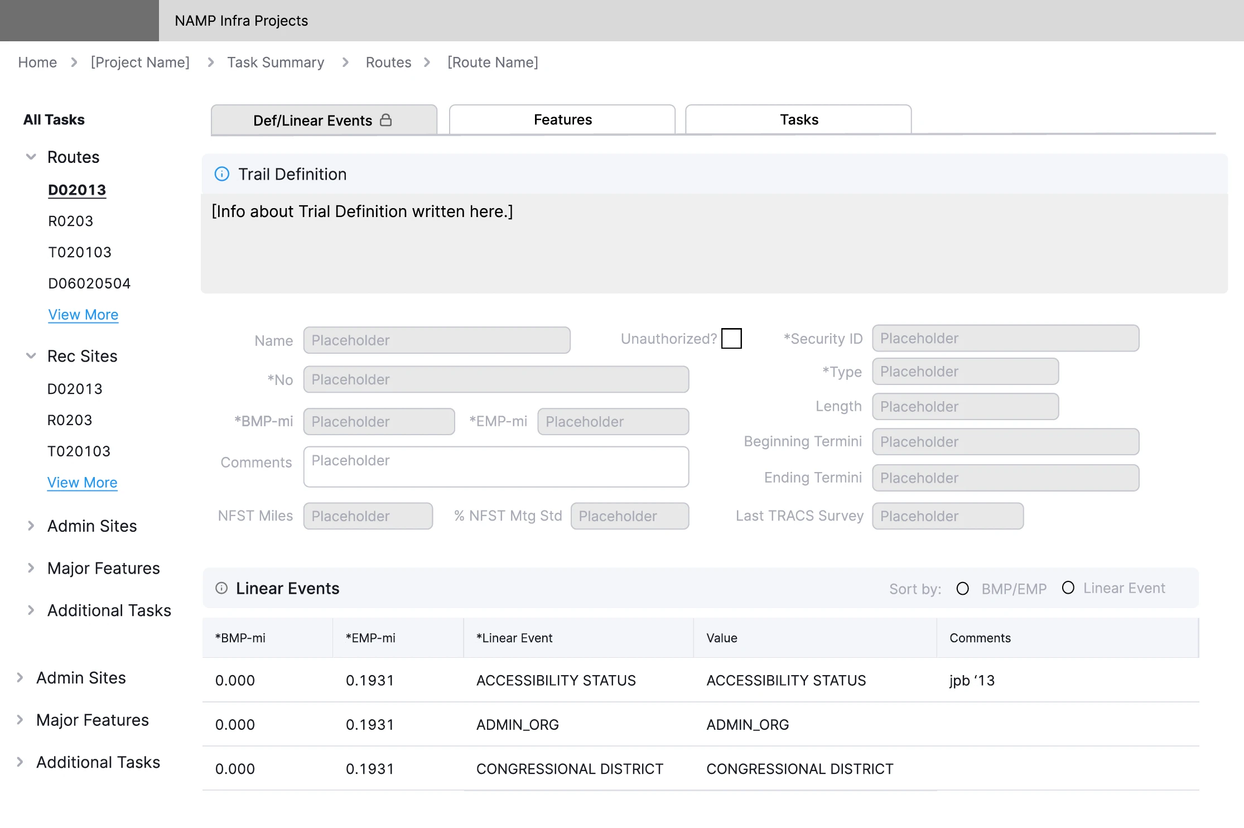
Task: Open the Tasks tab
Action: click(798, 119)
